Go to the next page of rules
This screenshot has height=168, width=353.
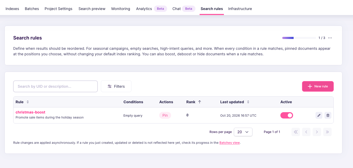point(317,132)
